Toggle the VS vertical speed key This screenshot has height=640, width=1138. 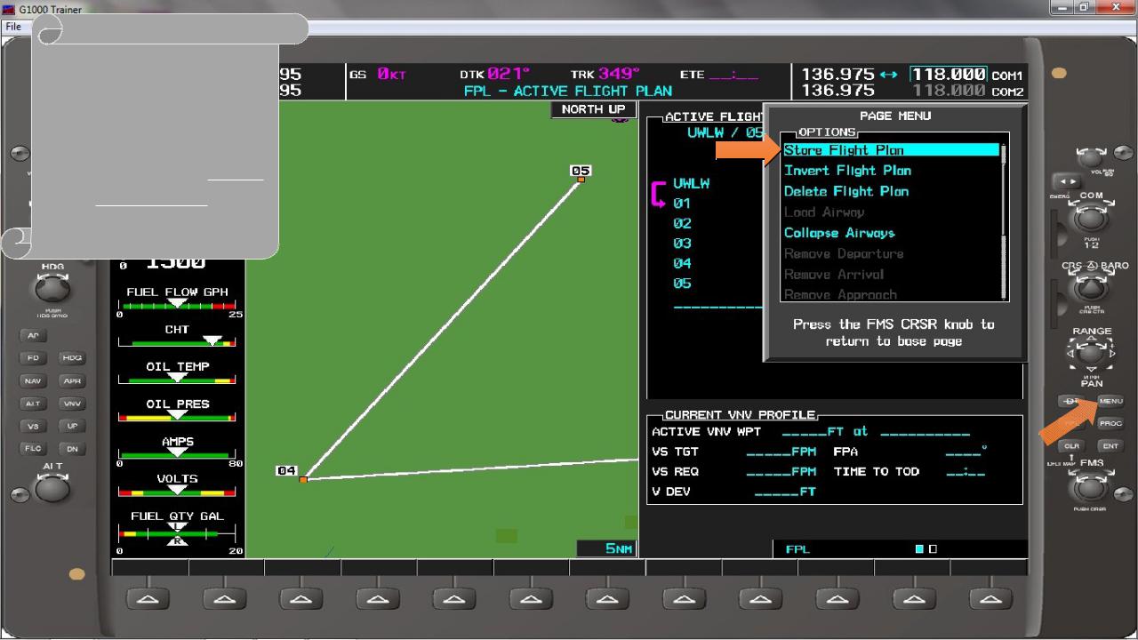(x=31, y=427)
